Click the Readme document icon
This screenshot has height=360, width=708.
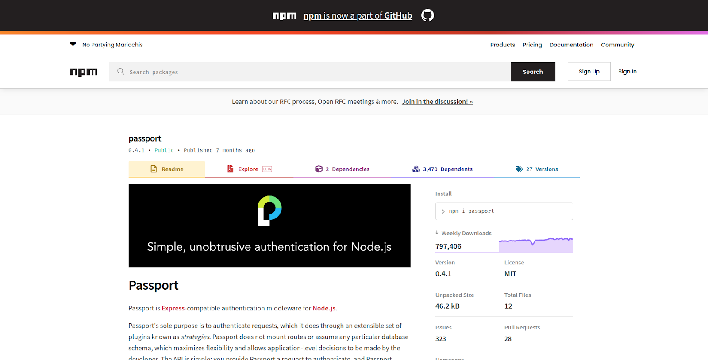[154, 169]
